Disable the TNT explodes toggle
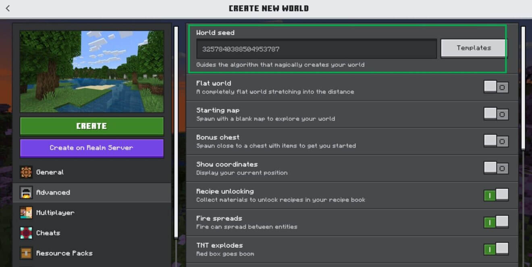This screenshot has height=267, width=532. tap(496, 249)
